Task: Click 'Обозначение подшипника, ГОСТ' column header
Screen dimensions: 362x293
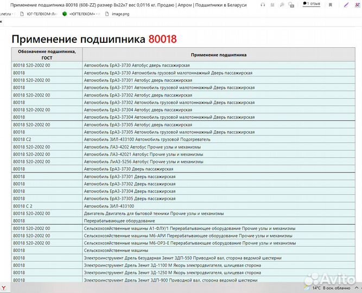Action: click(x=47, y=54)
